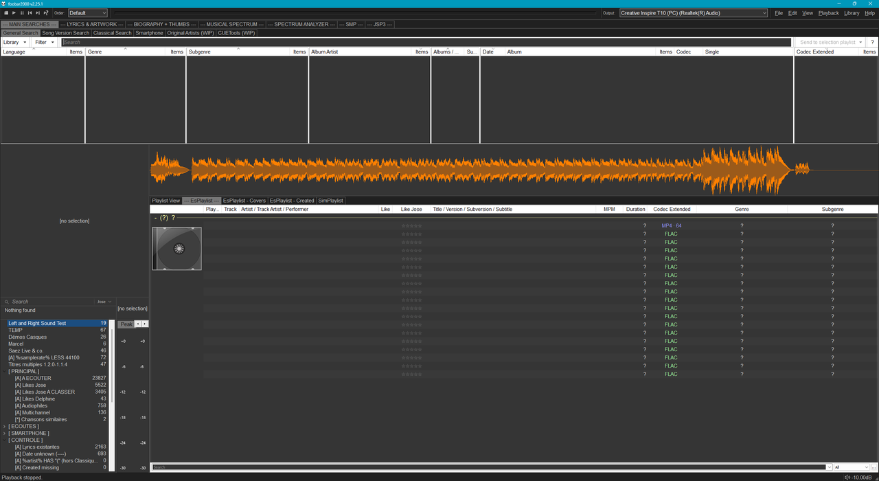Click the Stop playback button
Viewport: 879px width, 481px height.
(6, 13)
